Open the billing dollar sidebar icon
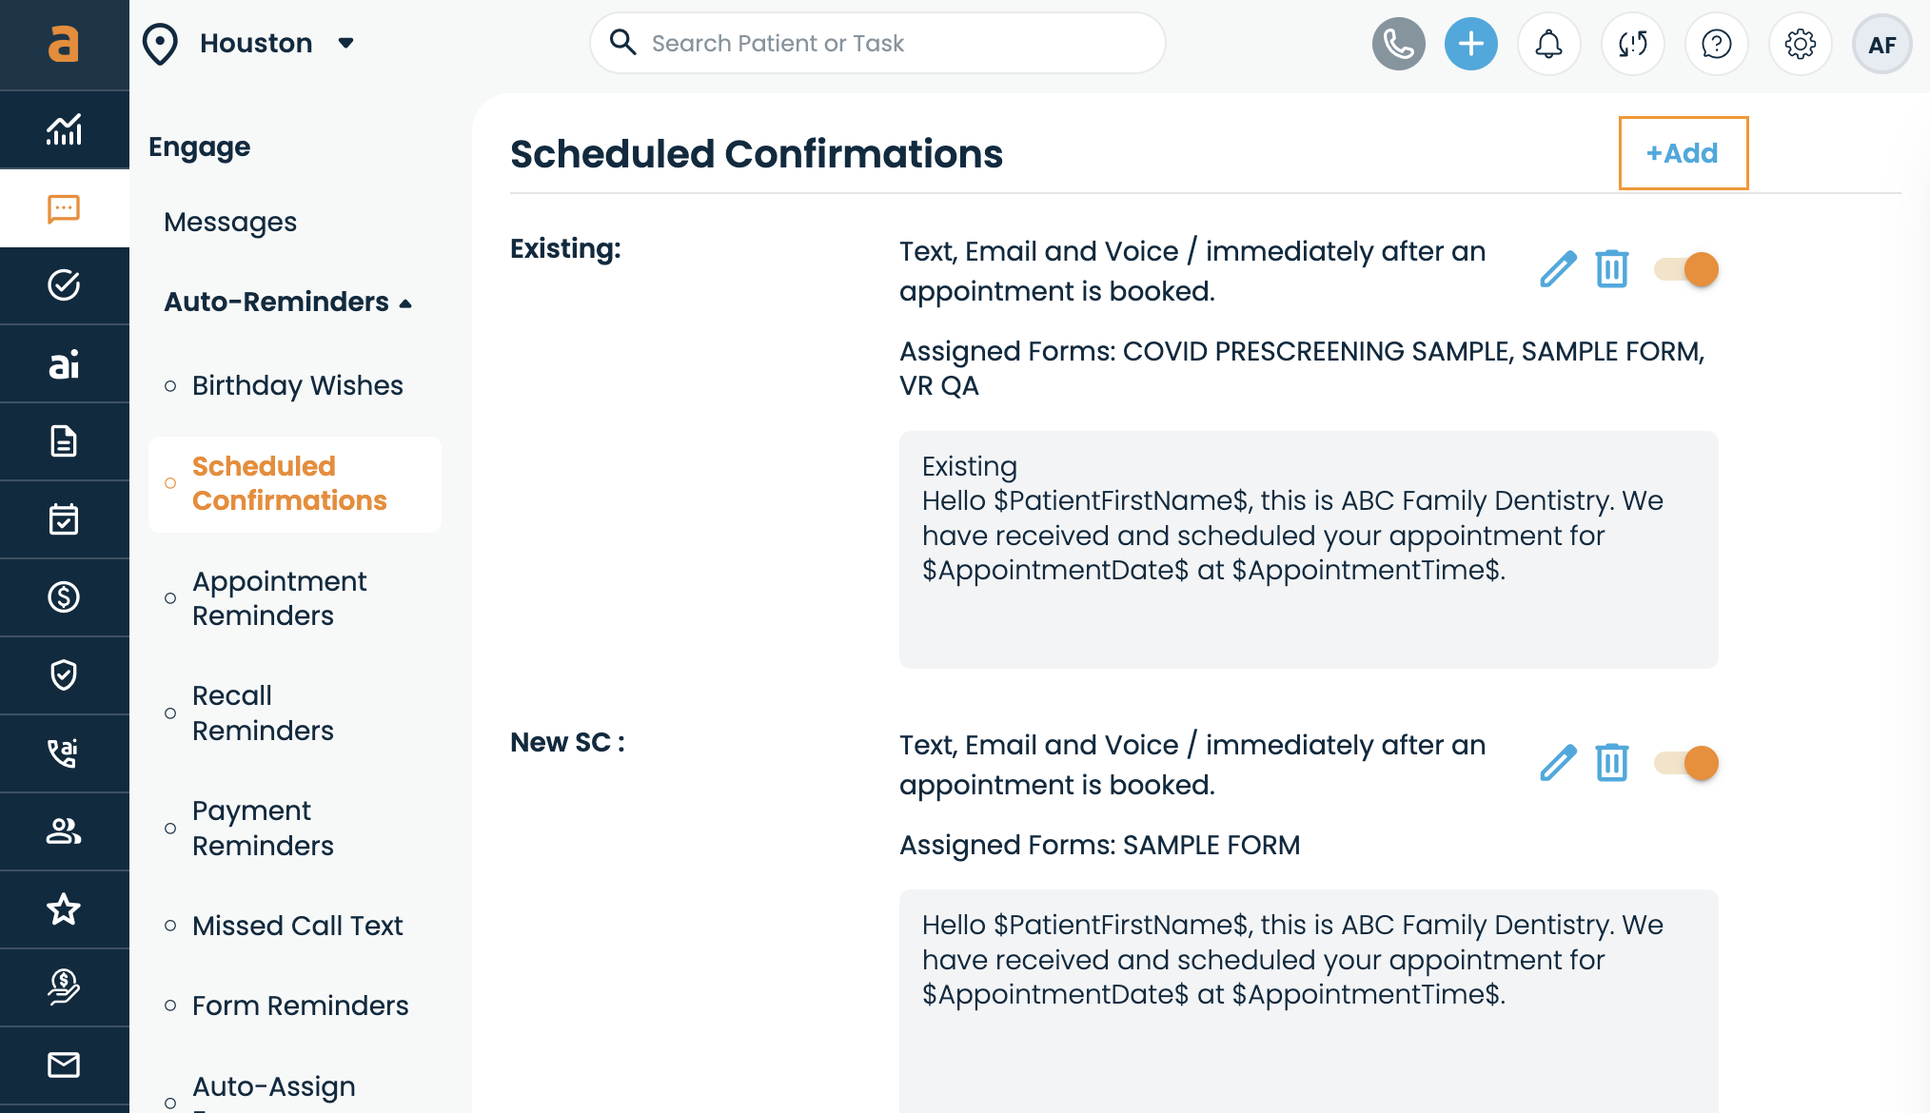 click(64, 597)
